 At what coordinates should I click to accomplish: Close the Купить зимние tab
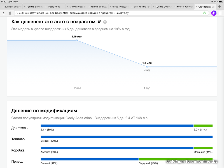pos(24,6)
